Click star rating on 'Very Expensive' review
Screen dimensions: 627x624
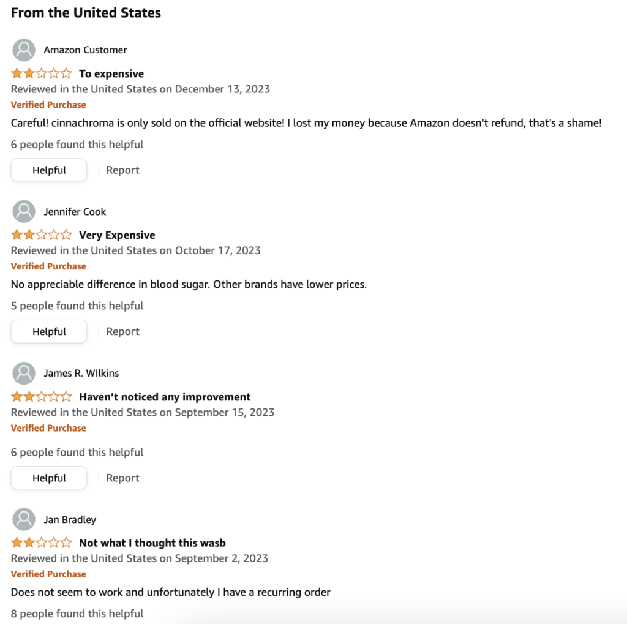pos(42,235)
